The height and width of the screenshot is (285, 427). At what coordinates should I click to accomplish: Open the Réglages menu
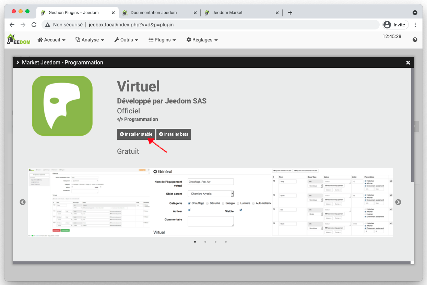click(x=202, y=40)
